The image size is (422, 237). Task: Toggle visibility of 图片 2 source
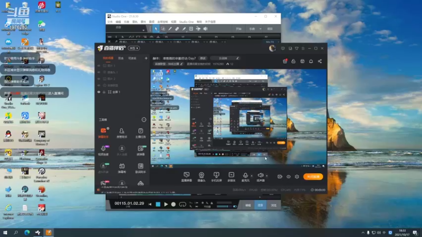(x=99, y=78)
